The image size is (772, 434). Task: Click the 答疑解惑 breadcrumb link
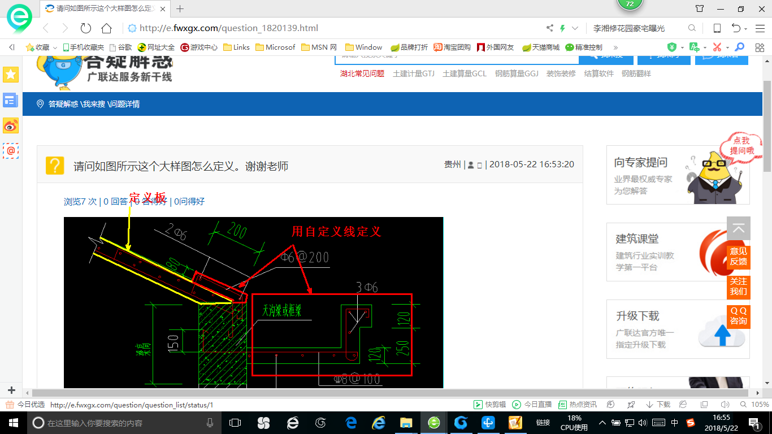click(x=63, y=104)
